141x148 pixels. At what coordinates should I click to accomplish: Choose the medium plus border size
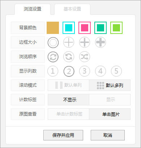(x=85, y=42)
